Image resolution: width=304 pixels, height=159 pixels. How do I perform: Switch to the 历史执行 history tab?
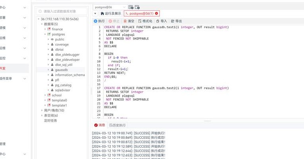click(117, 125)
